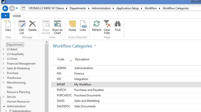Screen dimensions: 201x112
Task: Click the Delete X icon
Action: tap(32, 24)
